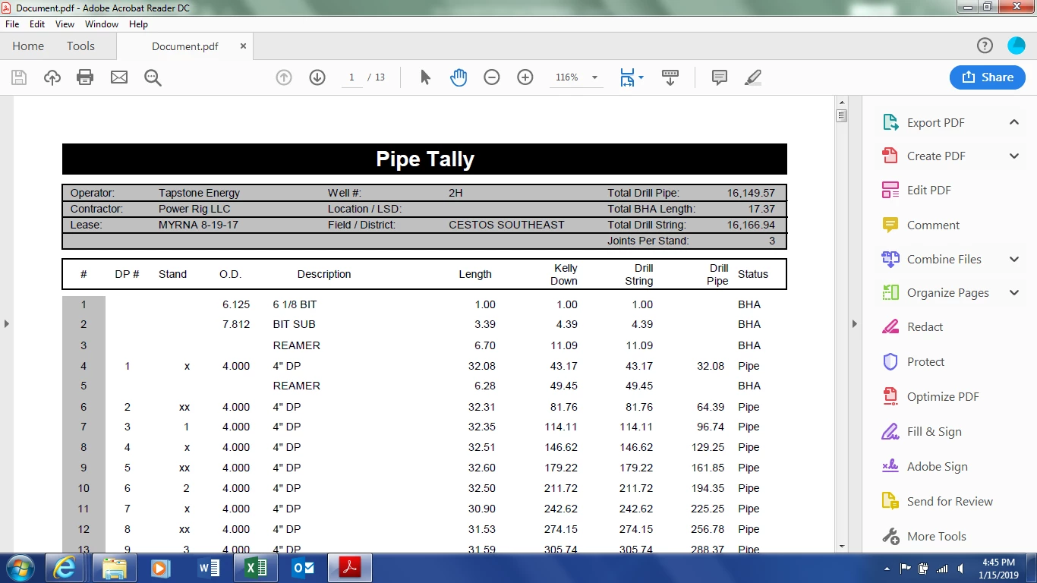Click the scrollbar down arrow
1037x583 pixels.
click(x=841, y=546)
